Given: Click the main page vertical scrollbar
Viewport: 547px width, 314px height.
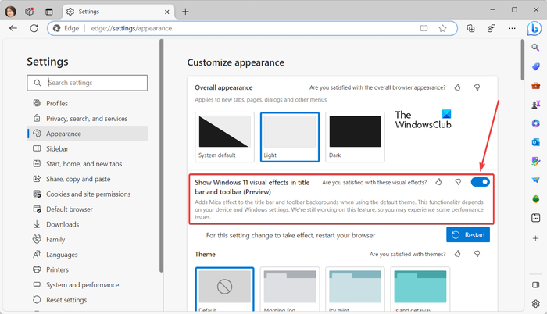Looking at the screenshot, I should click(x=522, y=59).
